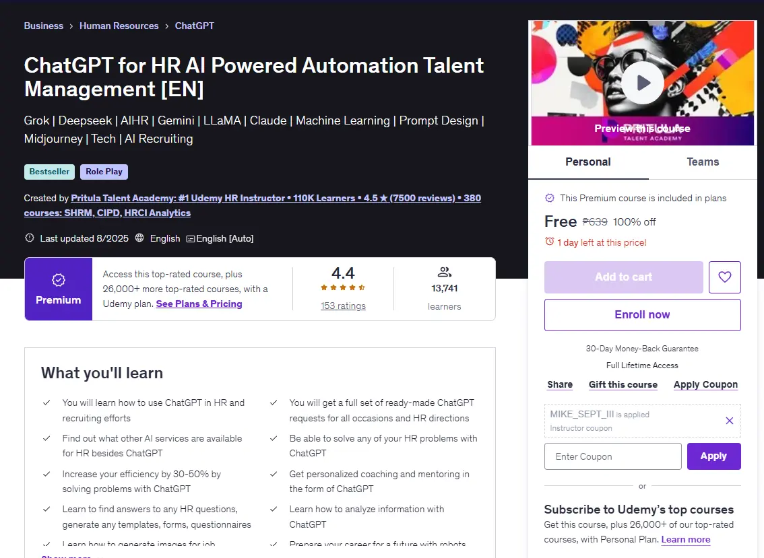The width and height of the screenshot is (764, 558).
Task: Click the globe language icon
Action: (x=139, y=238)
